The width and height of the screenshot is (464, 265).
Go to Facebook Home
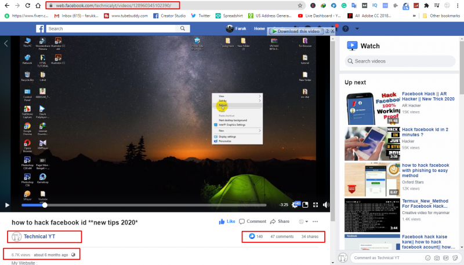(x=259, y=28)
